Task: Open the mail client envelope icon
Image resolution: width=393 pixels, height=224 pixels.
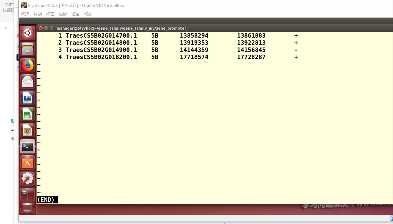Action: (x=28, y=82)
